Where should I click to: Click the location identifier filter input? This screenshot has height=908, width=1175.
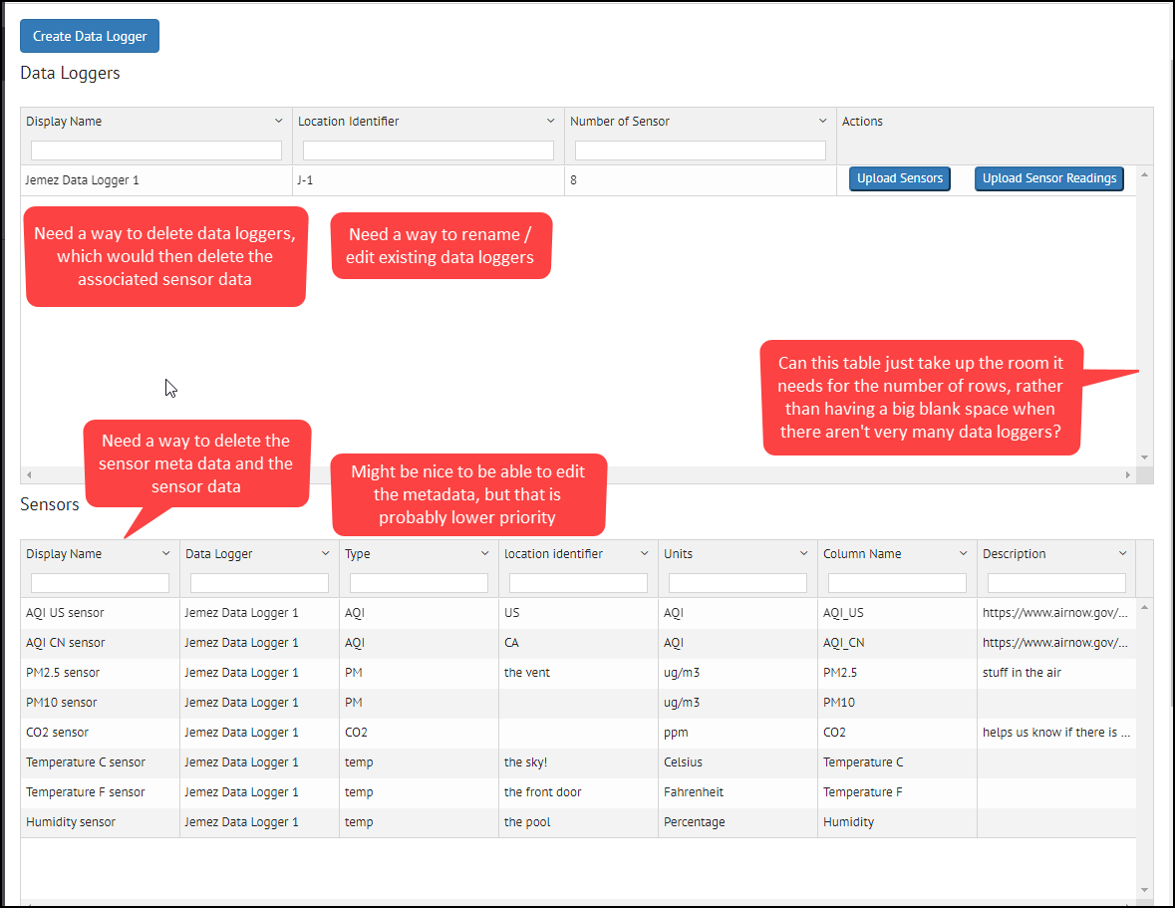click(x=577, y=582)
